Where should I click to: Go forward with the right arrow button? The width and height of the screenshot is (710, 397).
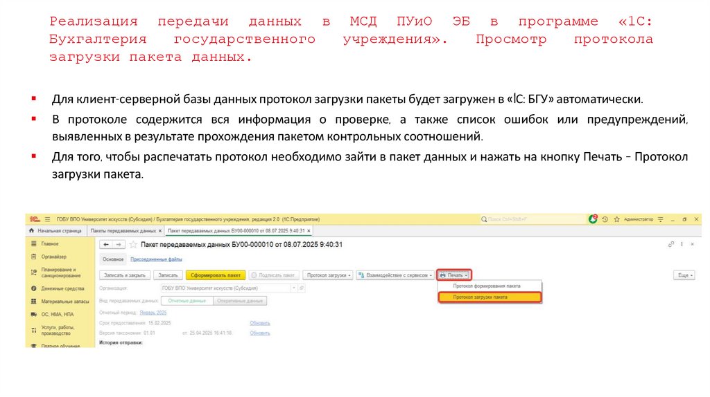119,244
